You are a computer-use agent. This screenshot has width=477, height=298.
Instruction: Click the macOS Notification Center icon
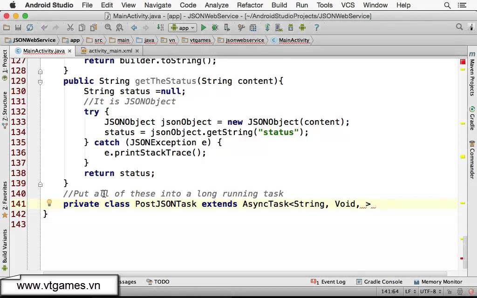462,5
